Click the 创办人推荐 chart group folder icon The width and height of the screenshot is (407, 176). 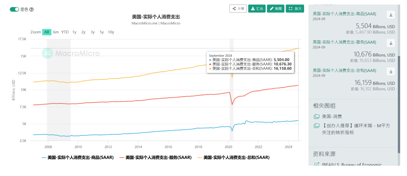317,126
